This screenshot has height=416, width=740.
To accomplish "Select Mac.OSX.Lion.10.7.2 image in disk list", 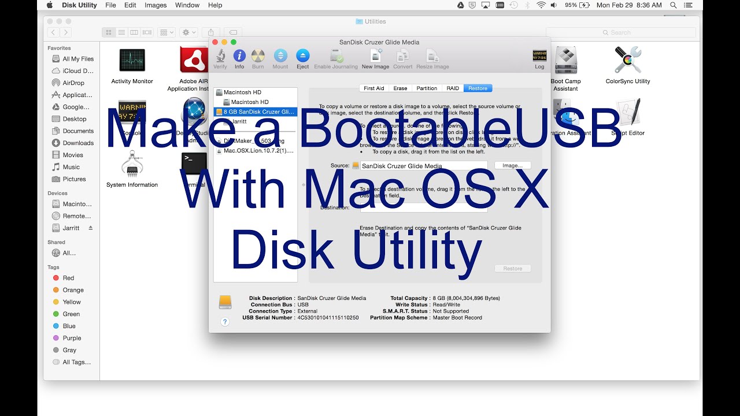I will pyautogui.click(x=255, y=151).
